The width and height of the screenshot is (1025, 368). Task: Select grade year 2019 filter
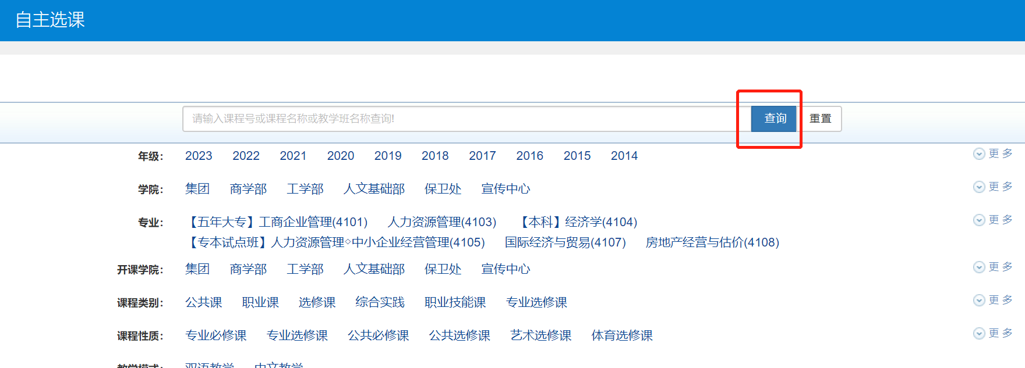coord(388,156)
